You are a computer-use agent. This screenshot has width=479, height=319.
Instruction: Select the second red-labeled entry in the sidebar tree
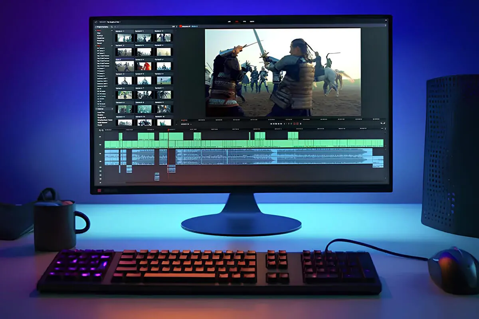point(99,46)
